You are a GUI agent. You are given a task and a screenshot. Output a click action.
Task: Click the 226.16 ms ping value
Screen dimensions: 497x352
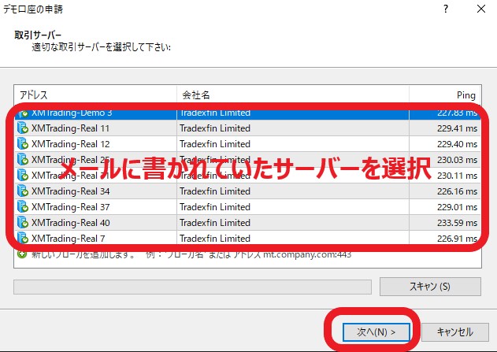(x=457, y=191)
